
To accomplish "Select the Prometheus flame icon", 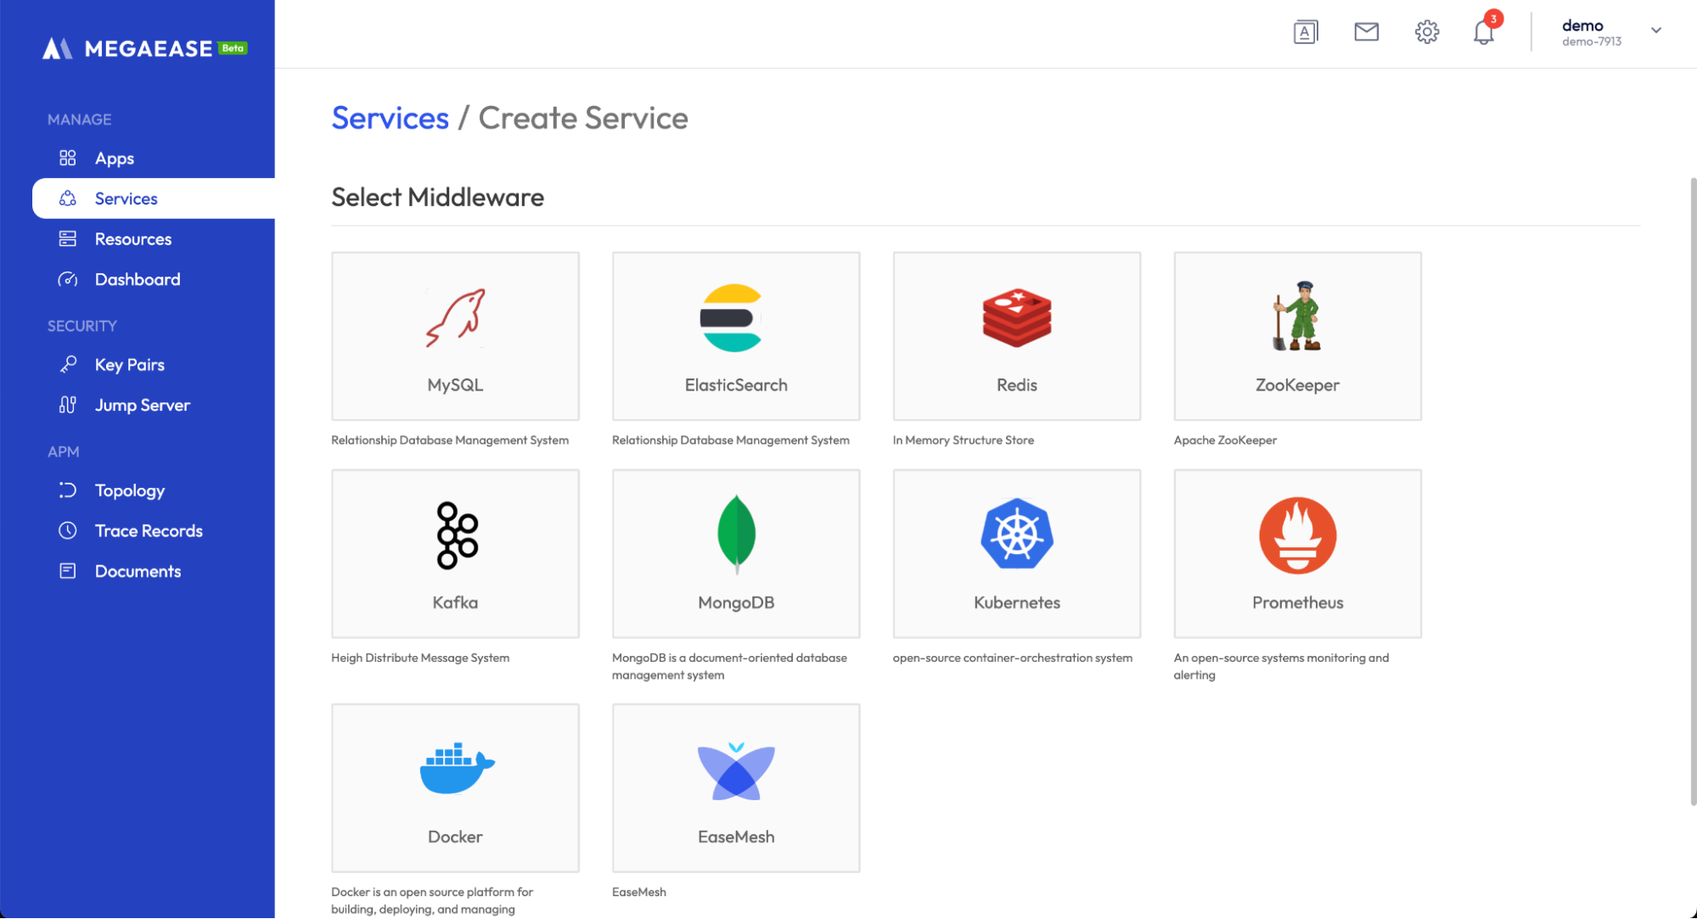I will pos(1297,535).
